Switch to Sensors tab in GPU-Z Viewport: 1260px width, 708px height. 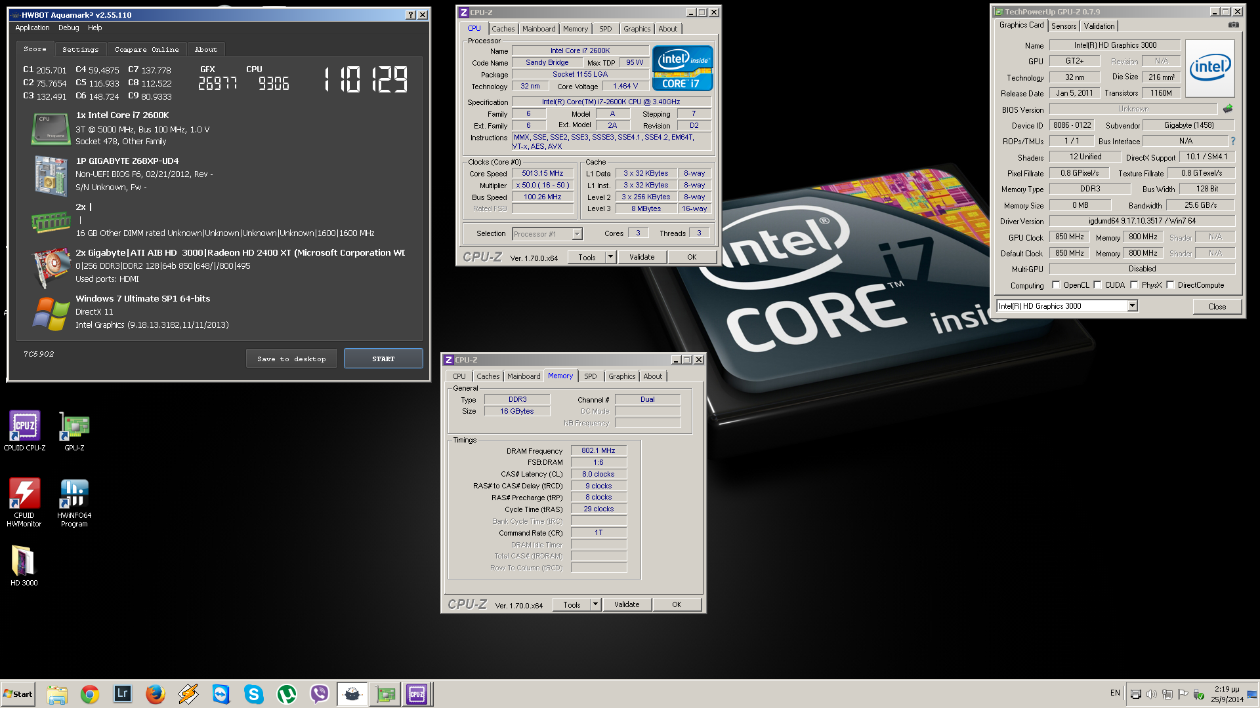(x=1064, y=26)
